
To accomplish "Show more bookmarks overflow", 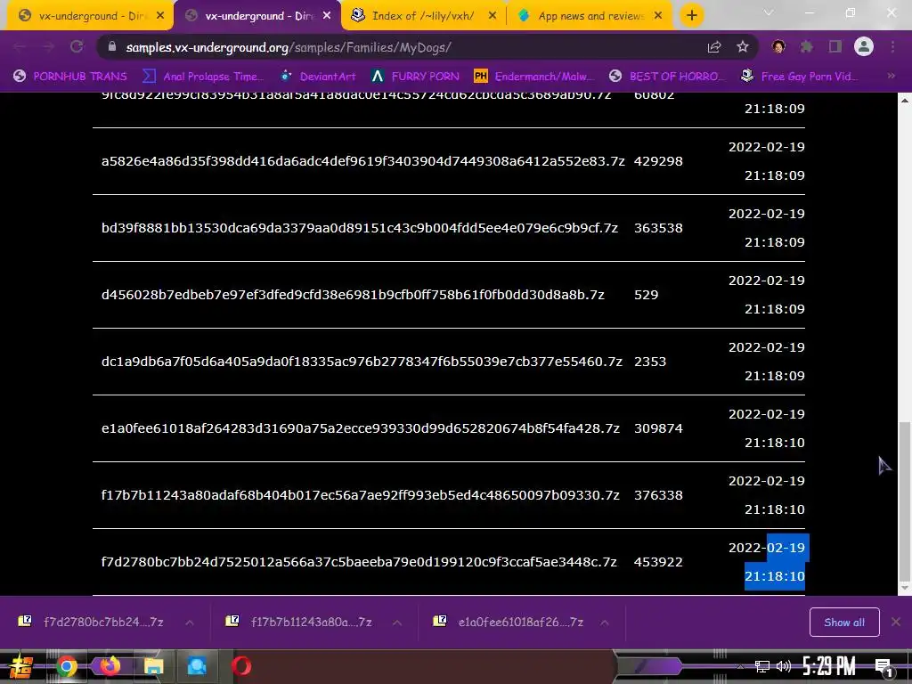I will tap(891, 76).
